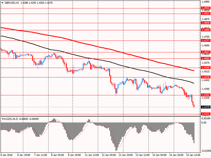Image resolution: width=211 pixels, height=158 pixels.
Task: Click the 15 Jan 12:00 time axis label
Action: [193, 155]
